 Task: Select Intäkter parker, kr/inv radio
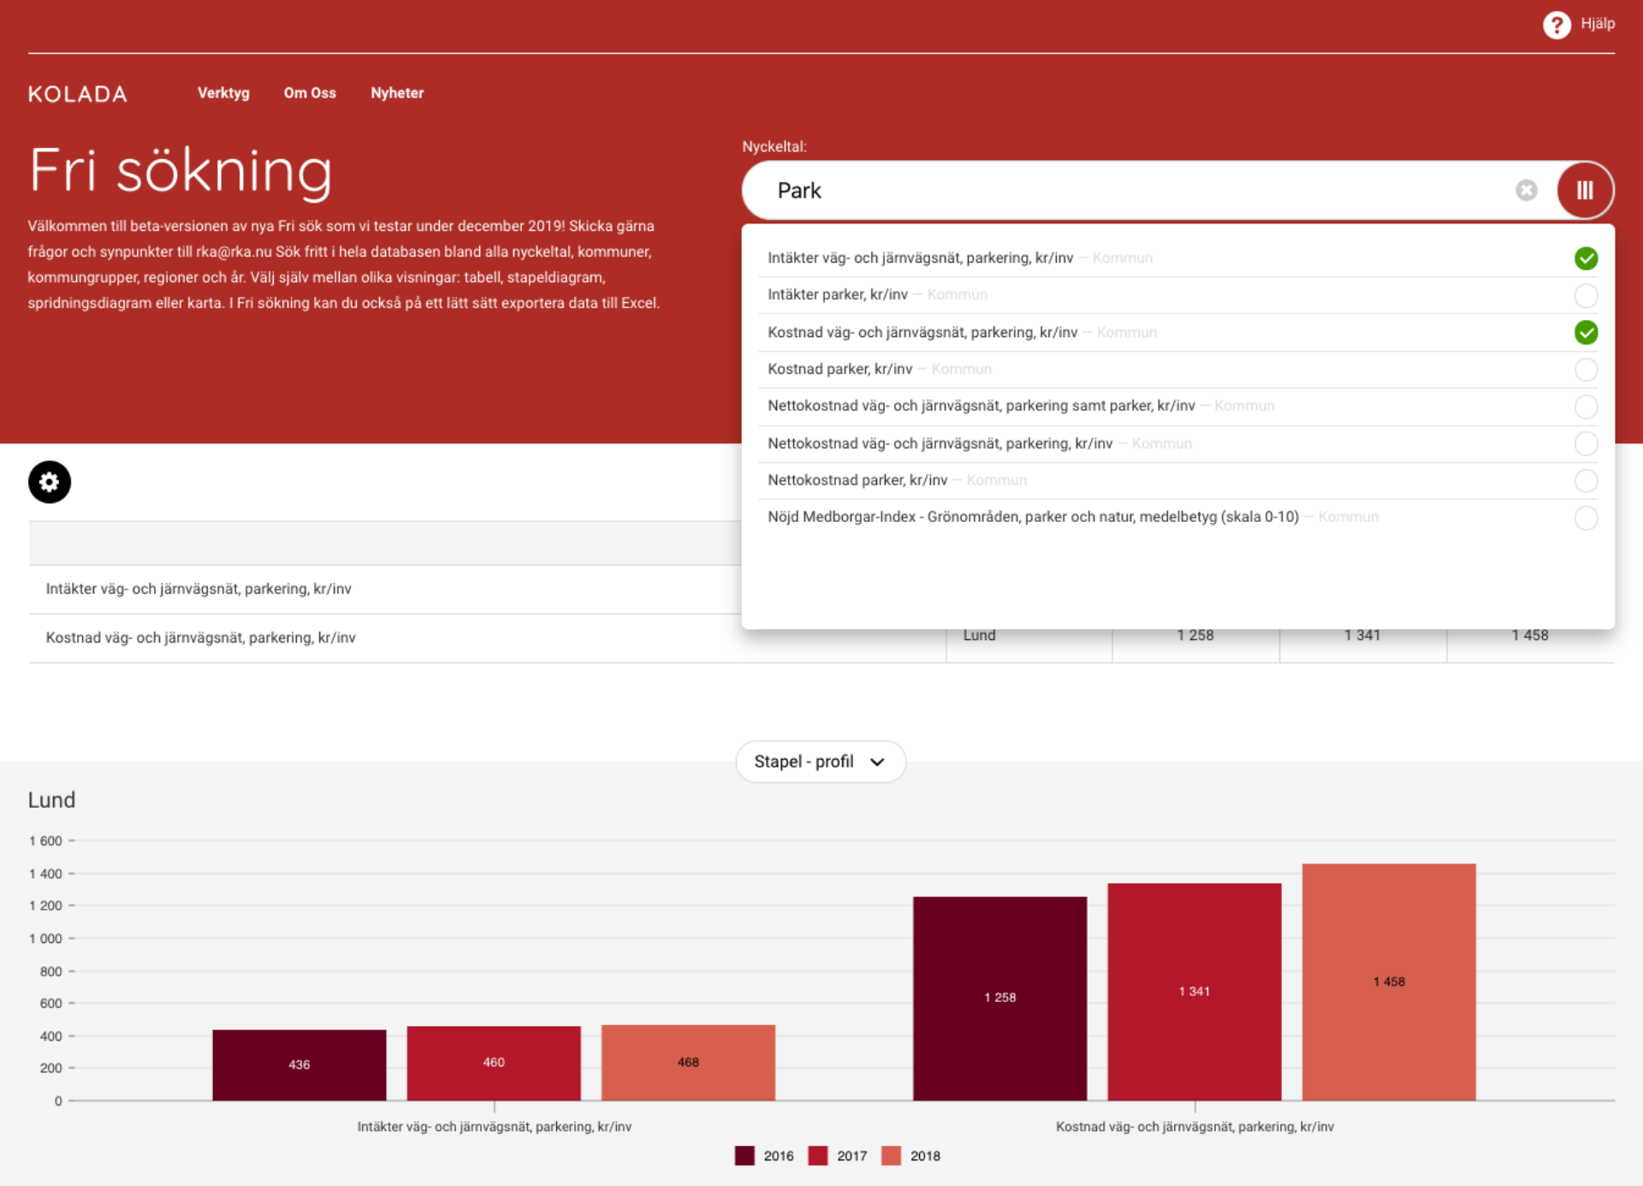coord(1586,295)
